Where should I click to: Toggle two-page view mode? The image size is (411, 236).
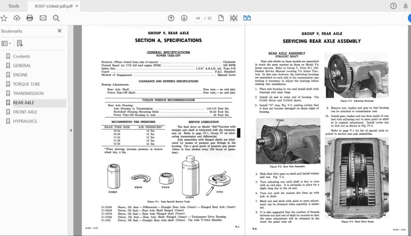pyautogui.click(x=247, y=18)
